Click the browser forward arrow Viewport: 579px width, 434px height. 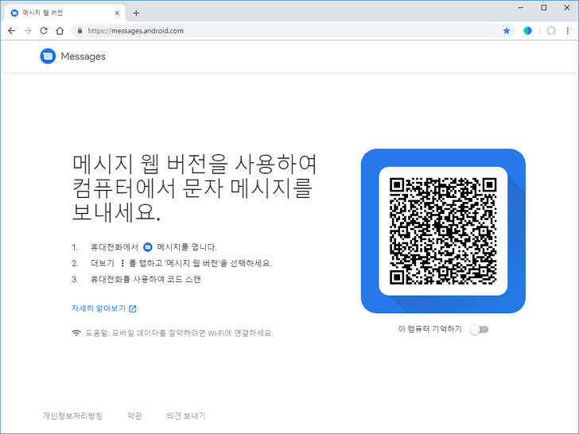pos(28,31)
